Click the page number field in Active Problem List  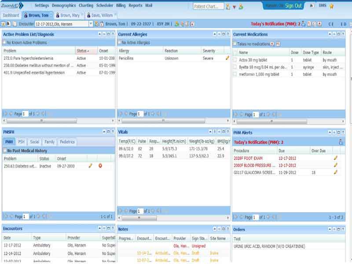[x=25, y=114]
